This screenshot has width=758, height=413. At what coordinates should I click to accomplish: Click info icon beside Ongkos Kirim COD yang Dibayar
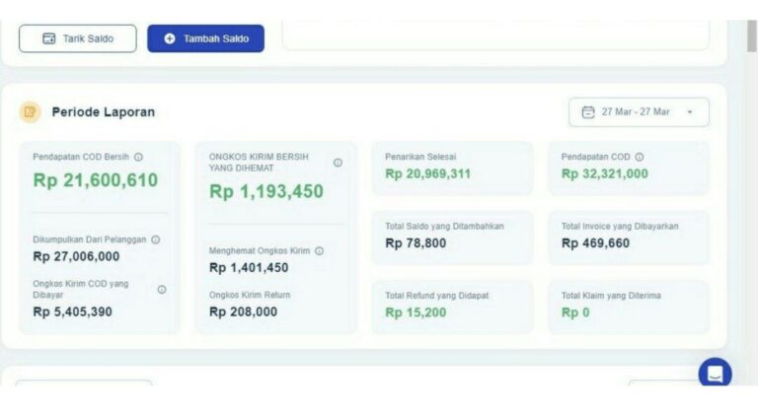[162, 290]
